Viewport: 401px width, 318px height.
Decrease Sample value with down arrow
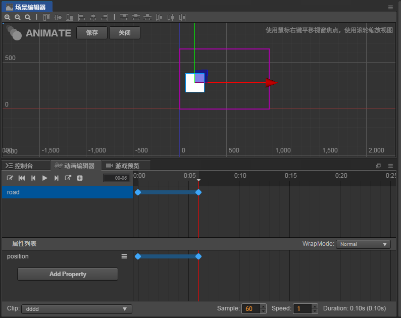point(263,311)
